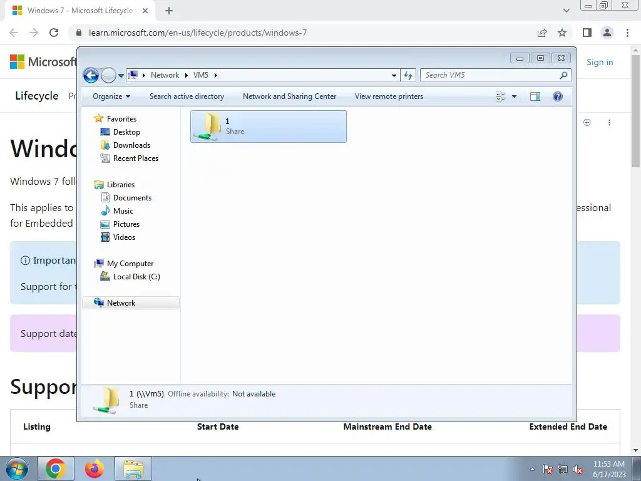View site info via the lock icon

pyautogui.click(x=79, y=33)
